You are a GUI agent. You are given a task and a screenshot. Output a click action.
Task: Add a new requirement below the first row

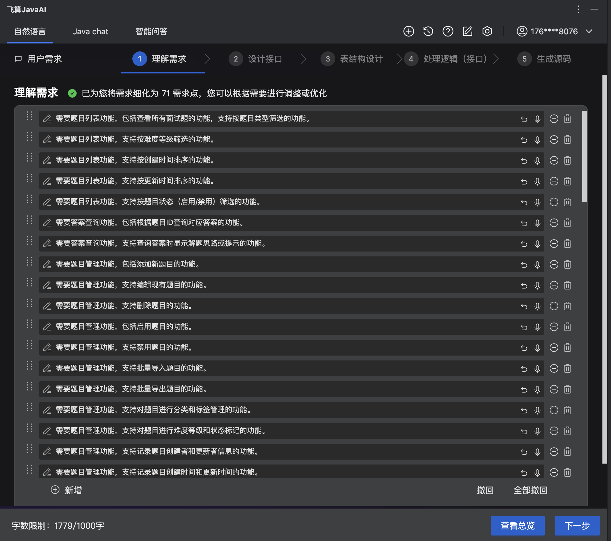click(554, 119)
